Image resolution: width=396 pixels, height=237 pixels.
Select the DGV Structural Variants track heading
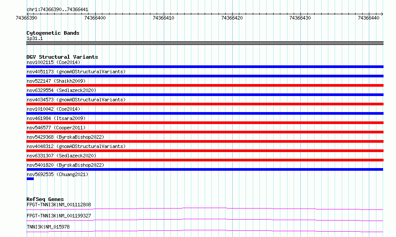(x=62, y=57)
